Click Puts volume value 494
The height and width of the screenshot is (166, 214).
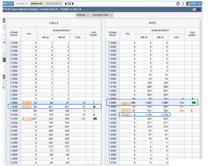(133, 103)
